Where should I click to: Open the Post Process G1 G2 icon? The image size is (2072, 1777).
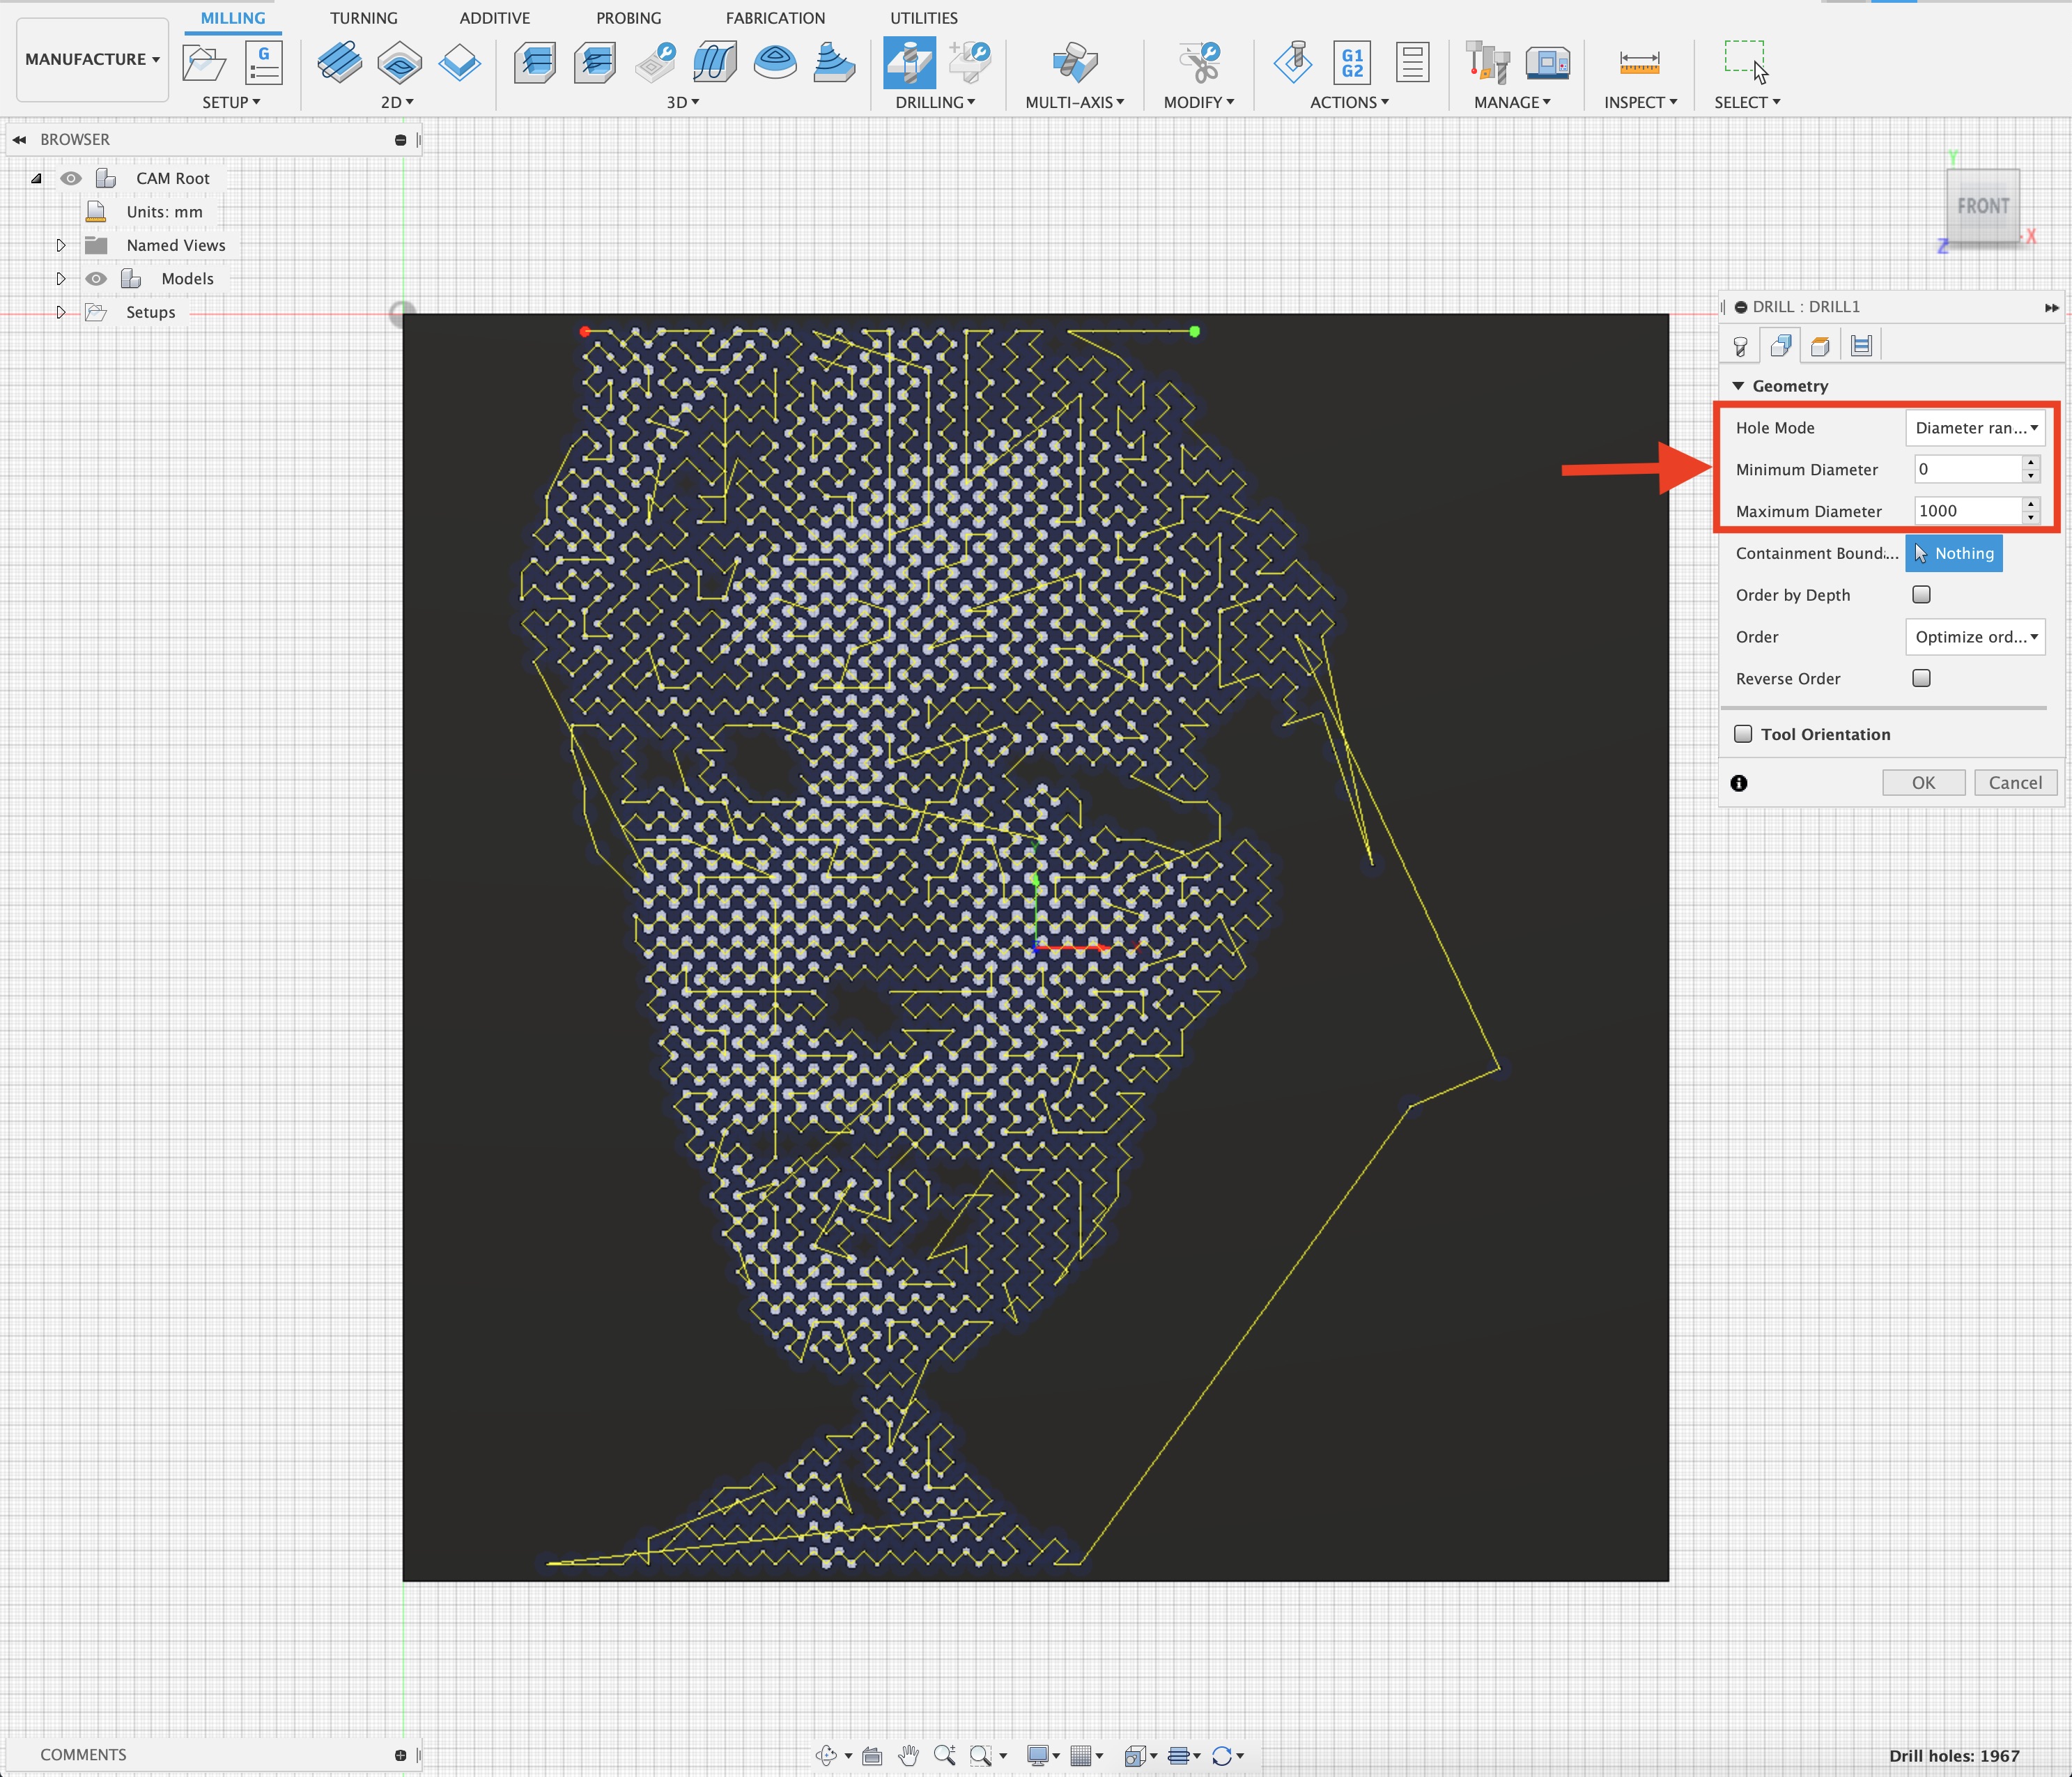(1351, 63)
